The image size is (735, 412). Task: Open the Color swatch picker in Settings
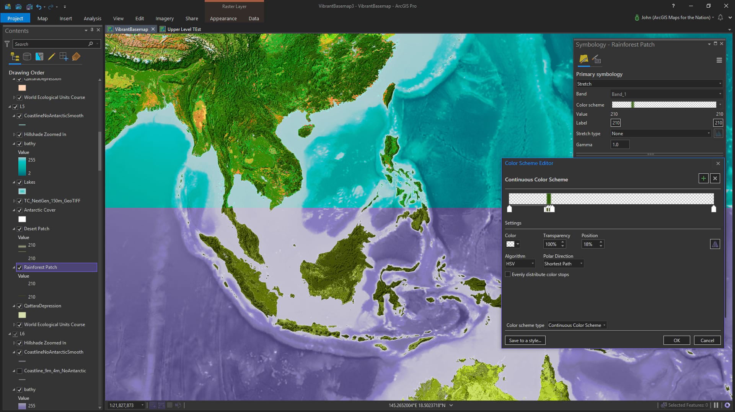click(513, 244)
